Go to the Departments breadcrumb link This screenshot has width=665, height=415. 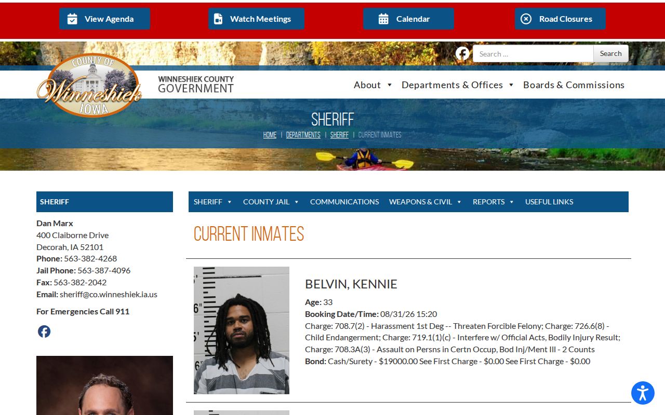[x=303, y=135]
